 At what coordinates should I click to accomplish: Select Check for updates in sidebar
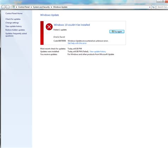point(13,19)
